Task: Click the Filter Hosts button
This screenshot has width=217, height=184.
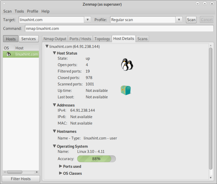Action: click(21, 179)
